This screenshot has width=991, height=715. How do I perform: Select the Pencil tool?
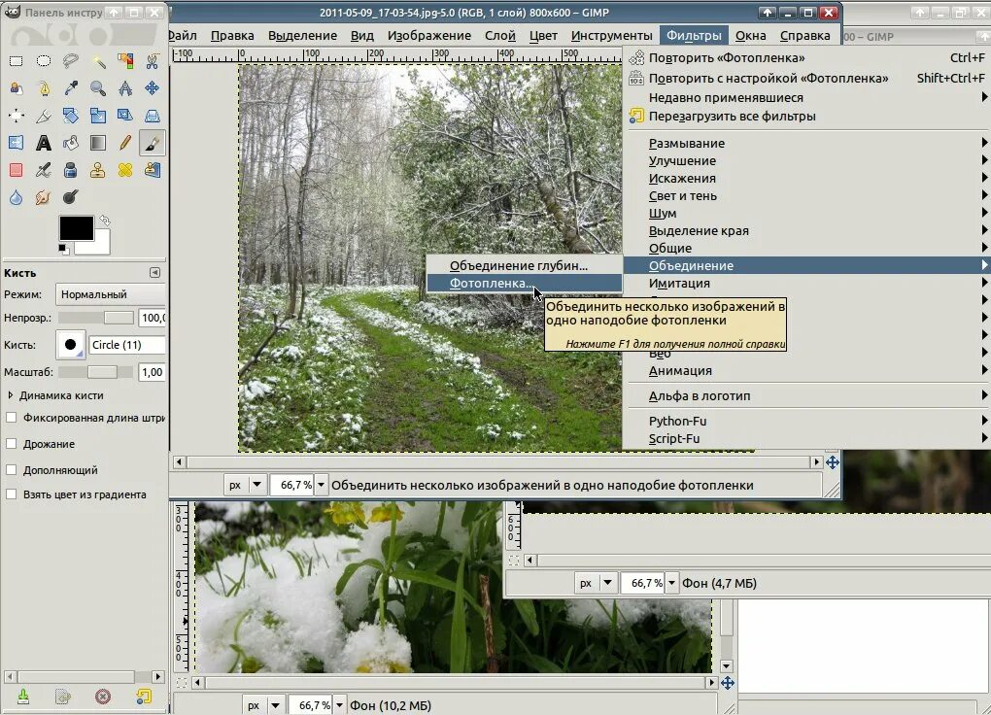125,143
